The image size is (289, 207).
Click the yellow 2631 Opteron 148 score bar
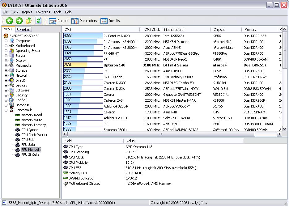(x=83, y=65)
